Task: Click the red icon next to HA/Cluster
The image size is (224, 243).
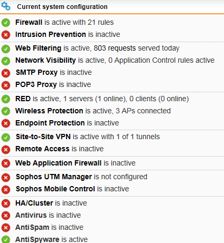Action: pos(6,203)
